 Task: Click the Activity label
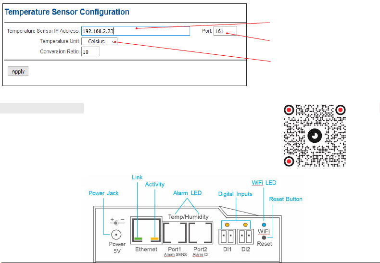(x=154, y=185)
